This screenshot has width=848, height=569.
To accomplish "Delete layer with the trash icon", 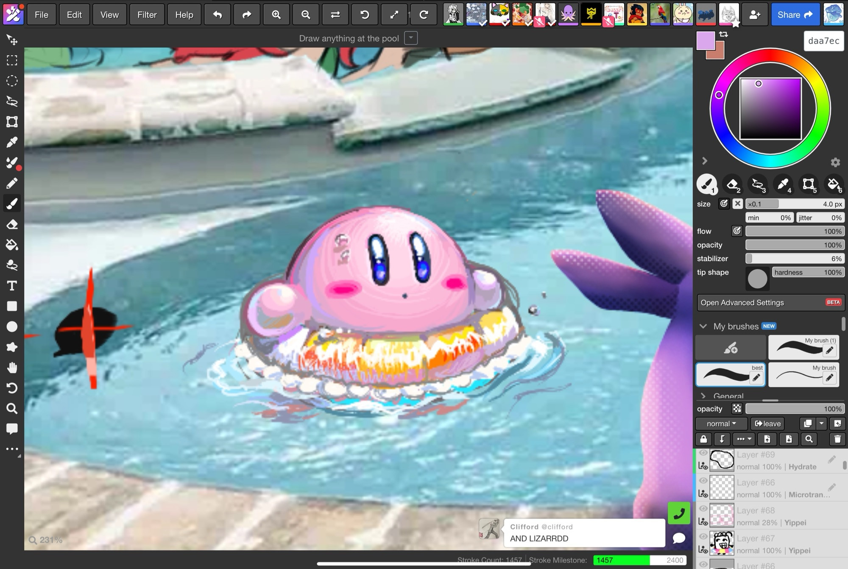I will pyautogui.click(x=837, y=439).
